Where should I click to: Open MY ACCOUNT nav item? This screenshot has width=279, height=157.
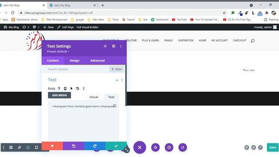[220, 41]
